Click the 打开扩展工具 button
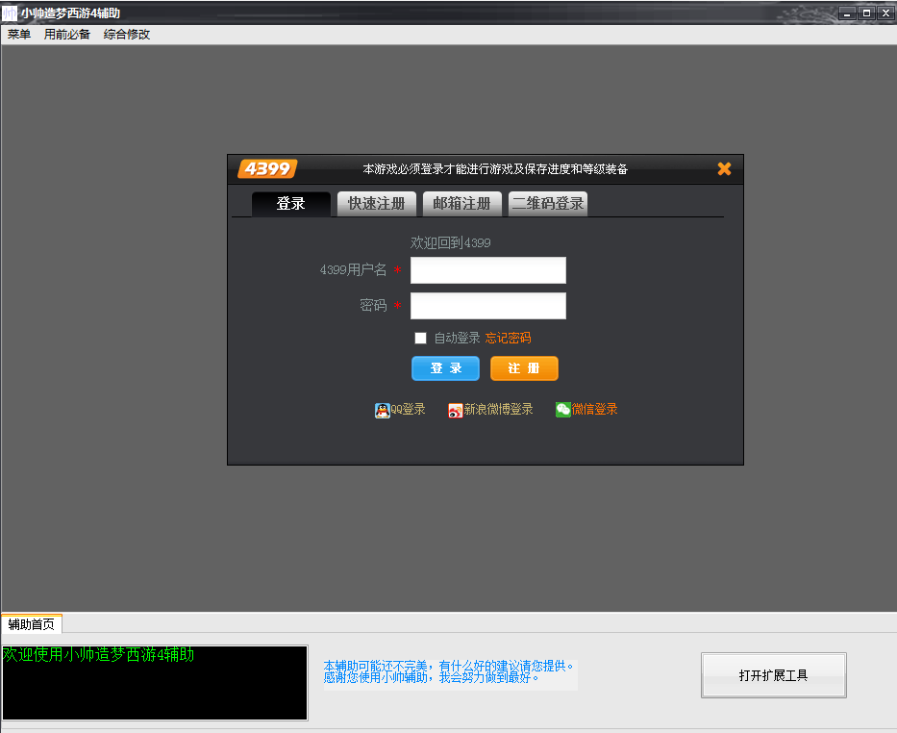Image resolution: width=897 pixels, height=733 pixels. click(x=773, y=675)
